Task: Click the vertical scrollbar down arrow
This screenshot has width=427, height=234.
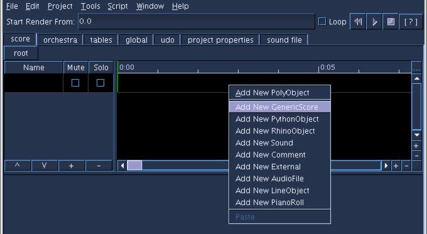Action: click(417, 135)
